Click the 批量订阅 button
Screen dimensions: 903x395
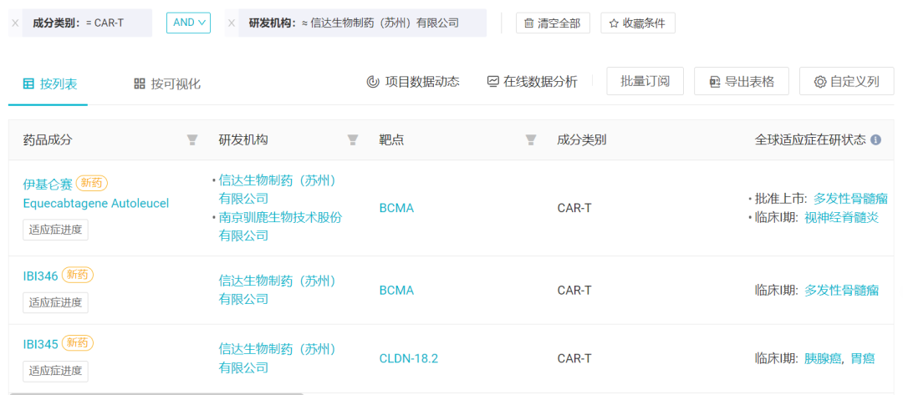tap(645, 81)
